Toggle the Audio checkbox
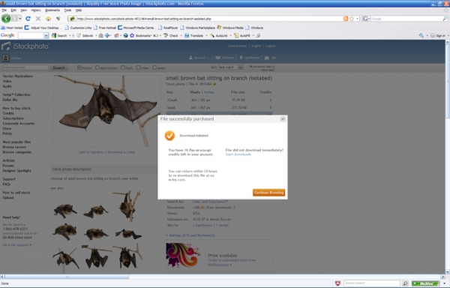The width and height of the screenshot is (450, 288). coord(154,67)
